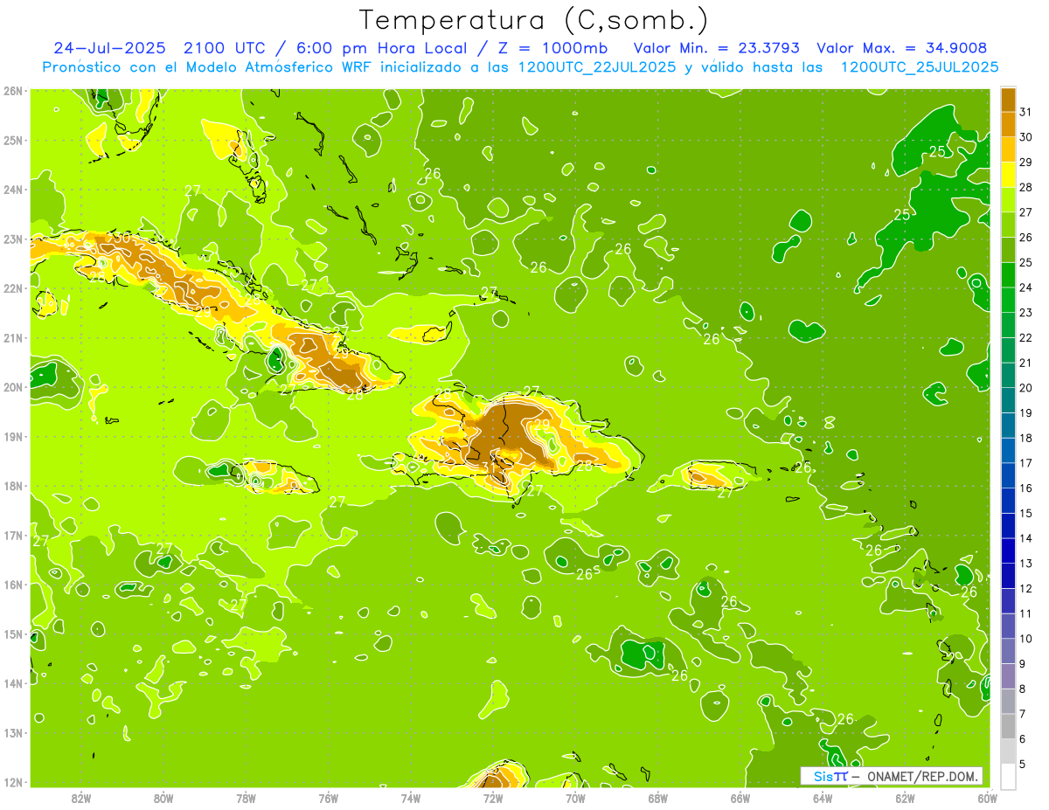
Task: Click the "70W" longitude axis label
Action: coord(575,798)
